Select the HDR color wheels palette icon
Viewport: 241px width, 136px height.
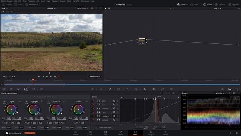[x=26, y=89]
